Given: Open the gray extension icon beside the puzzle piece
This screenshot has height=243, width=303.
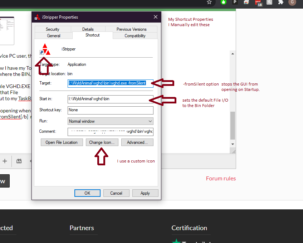Looking at the screenshot, I should [269, 2].
